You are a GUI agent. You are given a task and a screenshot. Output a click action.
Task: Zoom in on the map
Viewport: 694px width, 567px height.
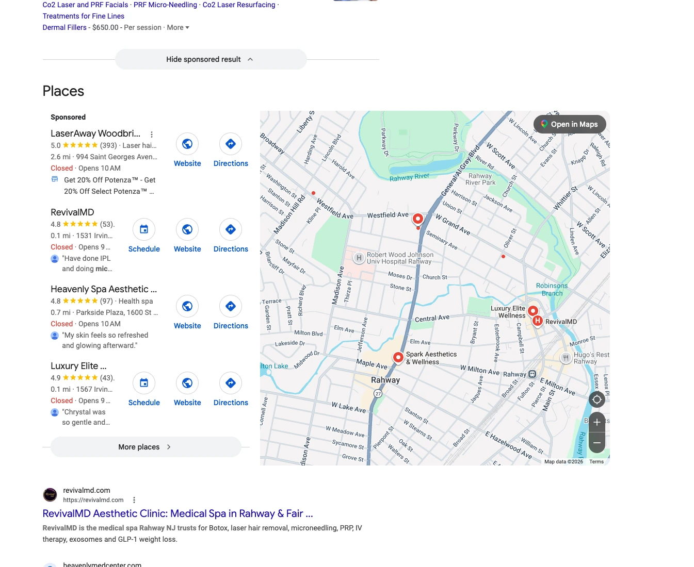597,422
